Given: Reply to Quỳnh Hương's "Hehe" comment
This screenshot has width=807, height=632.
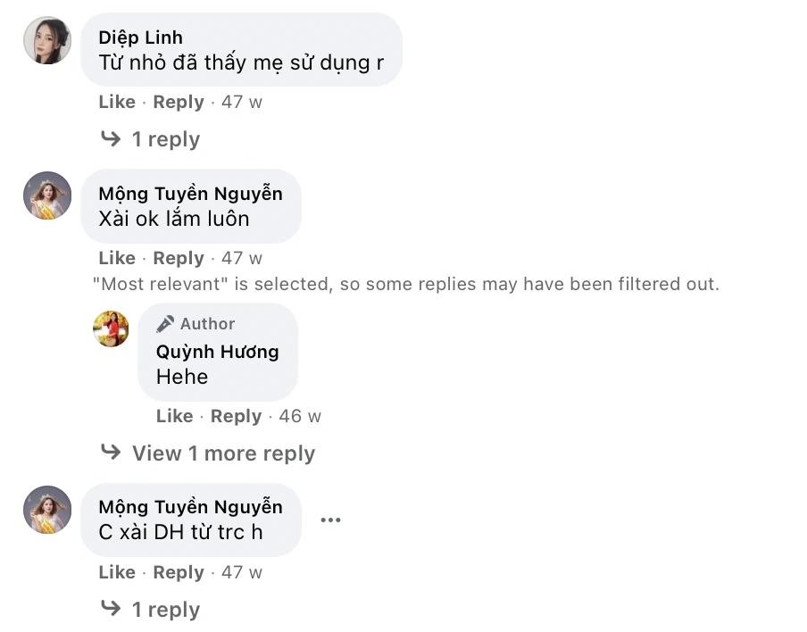Looking at the screenshot, I should [x=236, y=416].
